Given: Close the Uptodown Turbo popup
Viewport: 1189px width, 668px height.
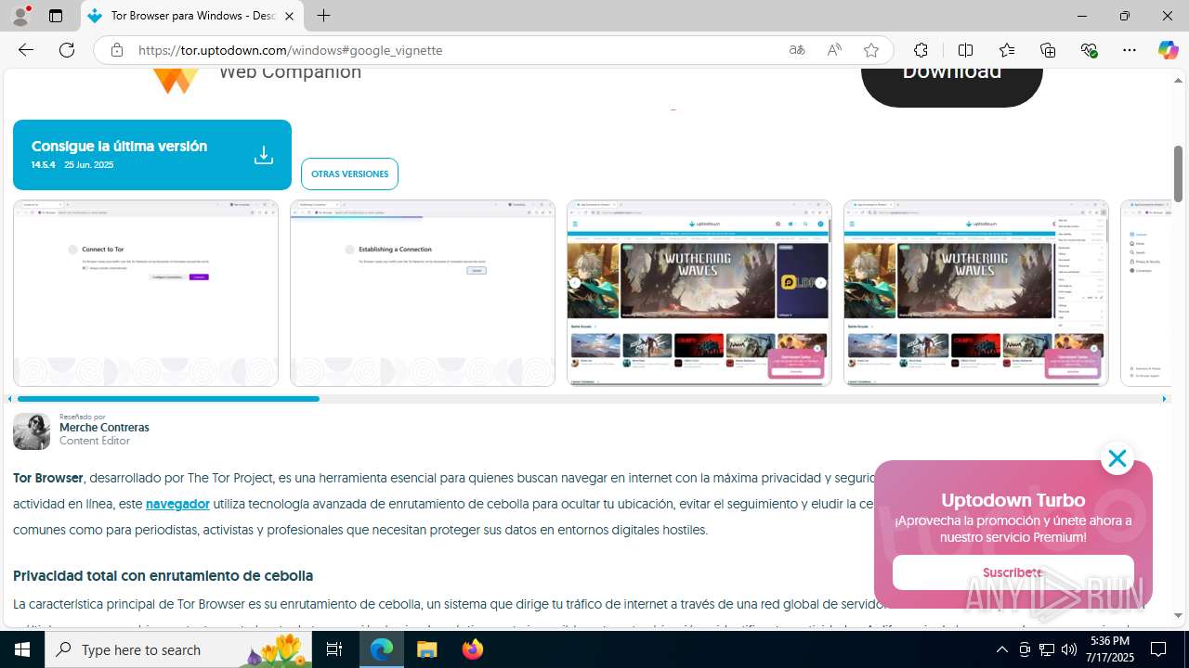Looking at the screenshot, I should click(1117, 458).
